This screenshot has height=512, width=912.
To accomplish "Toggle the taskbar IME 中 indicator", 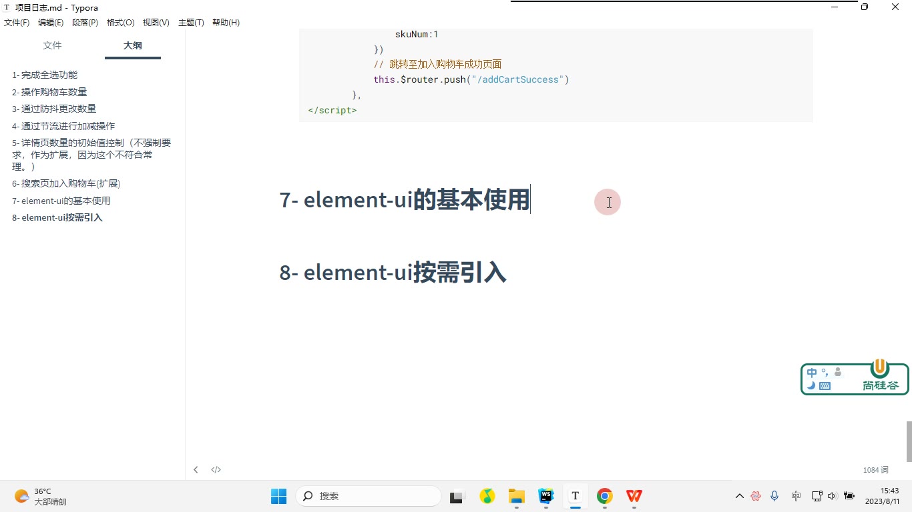I will [796, 496].
